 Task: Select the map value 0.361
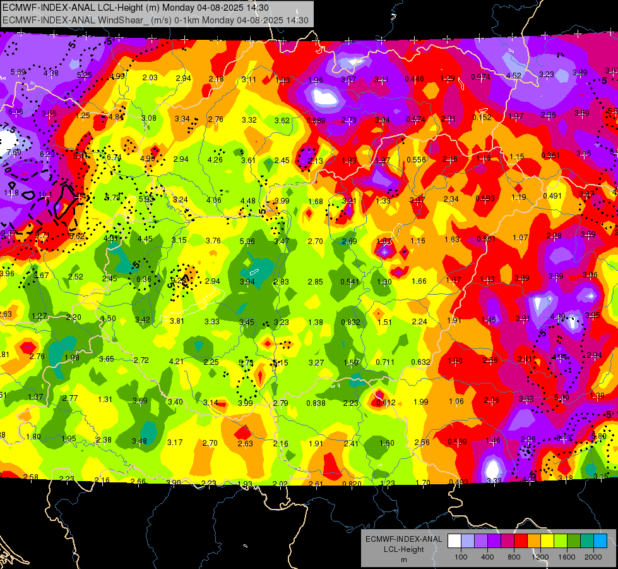(550, 155)
